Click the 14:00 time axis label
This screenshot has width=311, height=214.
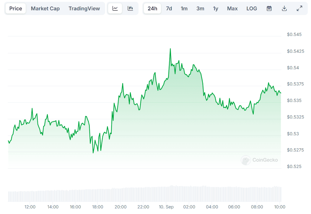(x=53, y=207)
